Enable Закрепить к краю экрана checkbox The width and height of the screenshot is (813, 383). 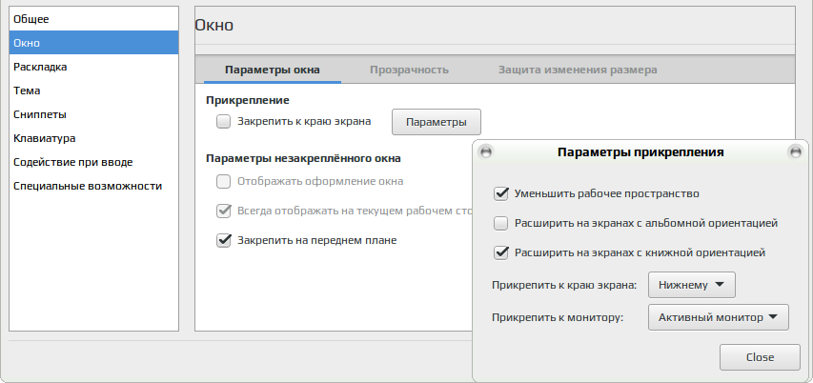click(x=223, y=122)
